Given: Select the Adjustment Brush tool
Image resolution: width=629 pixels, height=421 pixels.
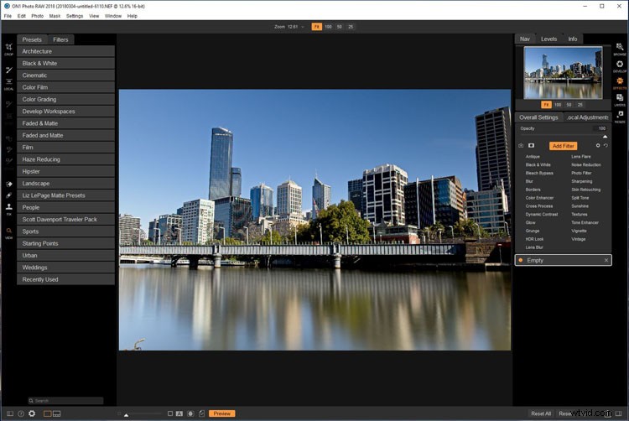Looking at the screenshot, I should click(x=9, y=70).
